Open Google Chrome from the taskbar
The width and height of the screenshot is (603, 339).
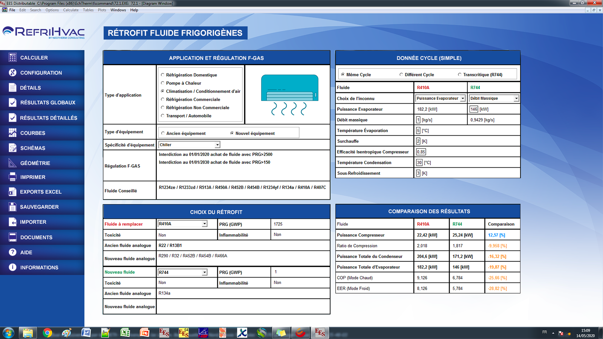47,333
